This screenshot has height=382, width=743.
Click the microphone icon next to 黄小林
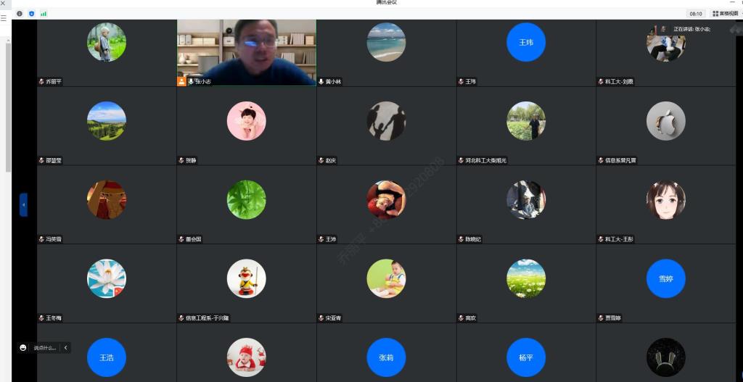tap(321, 82)
